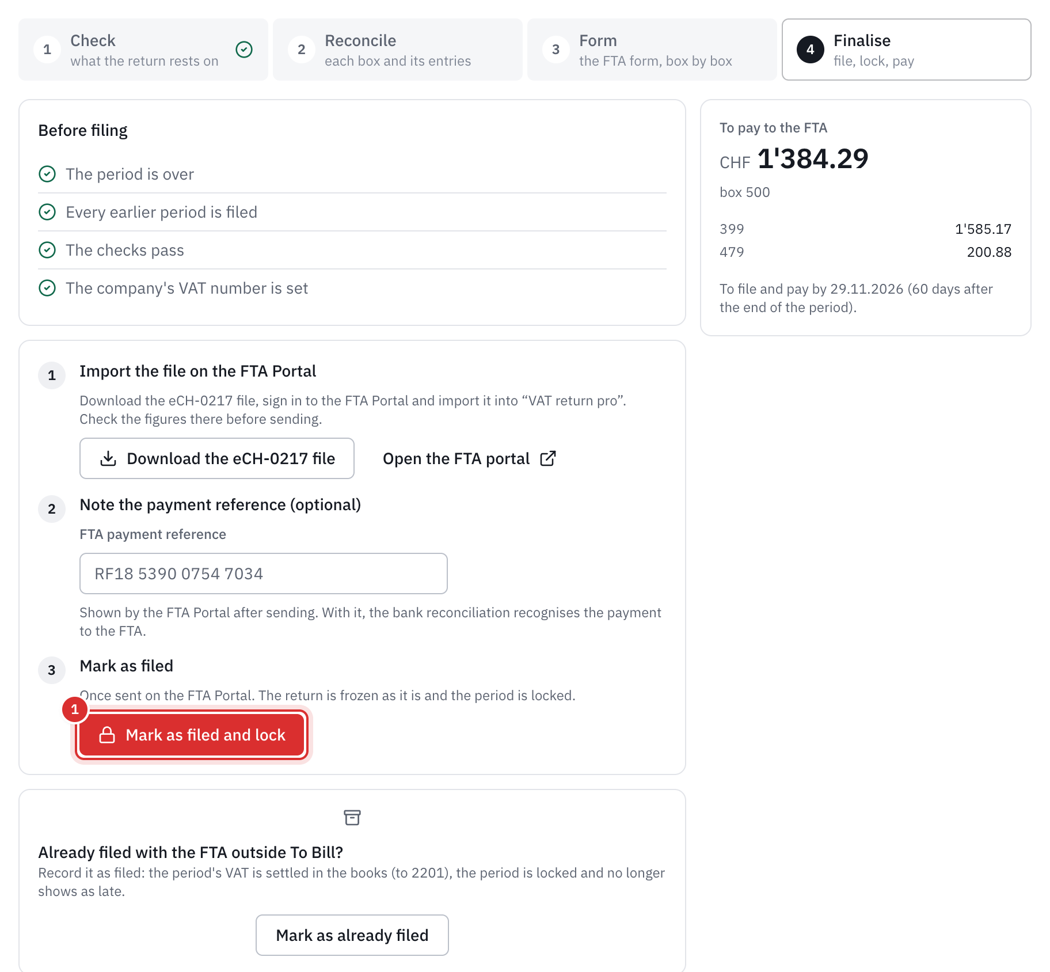Click the lock icon on the red button

click(x=107, y=735)
